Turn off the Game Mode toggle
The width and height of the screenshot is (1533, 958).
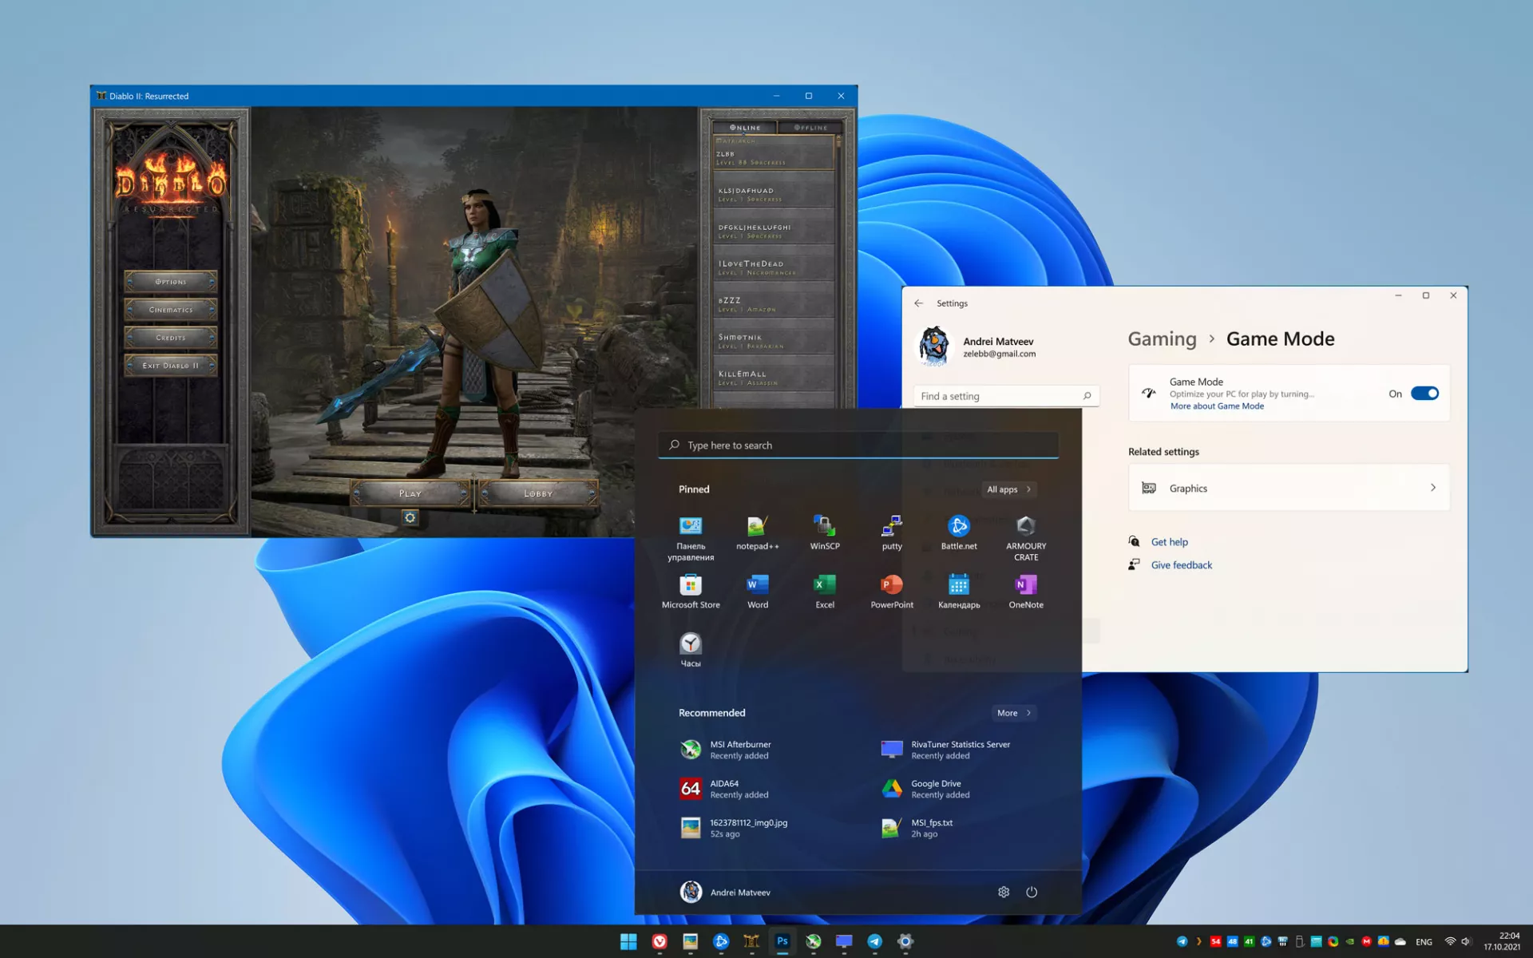click(x=1424, y=393)
